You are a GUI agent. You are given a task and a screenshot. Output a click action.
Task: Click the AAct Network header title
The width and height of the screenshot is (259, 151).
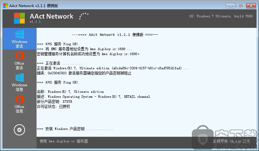coord(51,16)
